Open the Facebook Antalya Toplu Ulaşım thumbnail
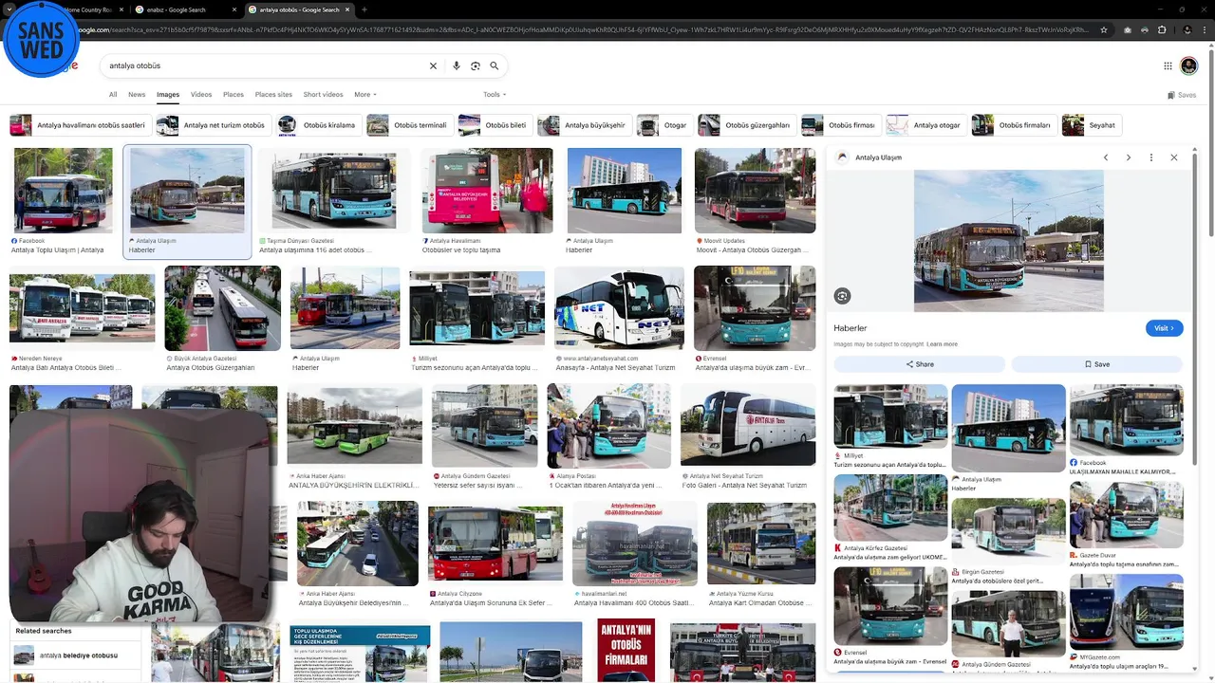 point(63,191)
